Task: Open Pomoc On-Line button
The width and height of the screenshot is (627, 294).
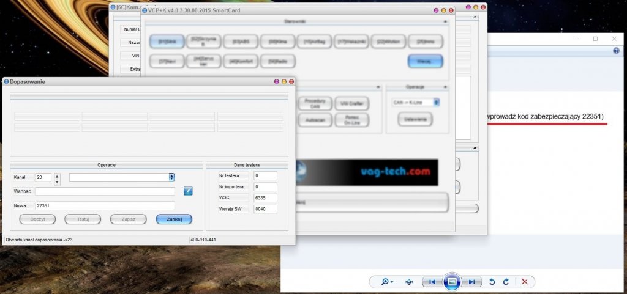Action: tap(352, 120)
